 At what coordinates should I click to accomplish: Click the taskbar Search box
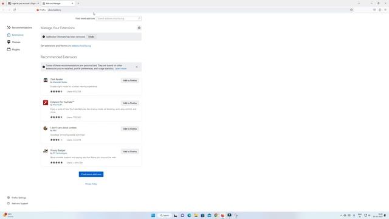pos(165,215)
